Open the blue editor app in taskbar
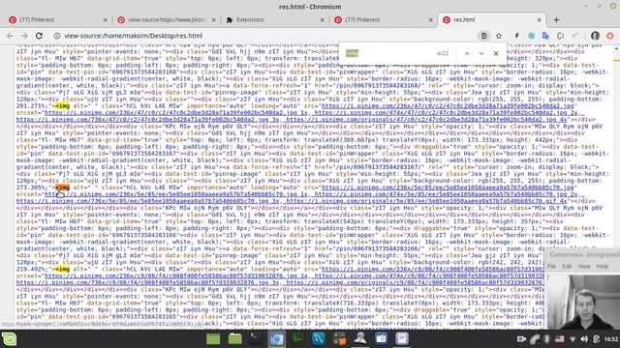620x348 pixels. pyautogui.click(x=319, y=339)
